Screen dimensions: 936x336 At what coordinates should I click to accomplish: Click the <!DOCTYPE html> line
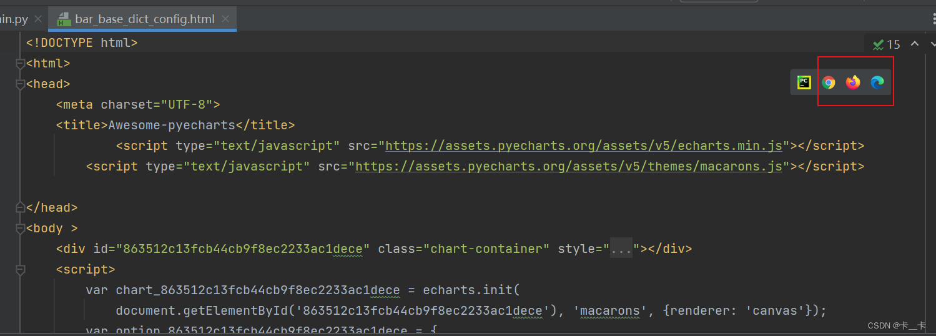(x=82, y=43)
